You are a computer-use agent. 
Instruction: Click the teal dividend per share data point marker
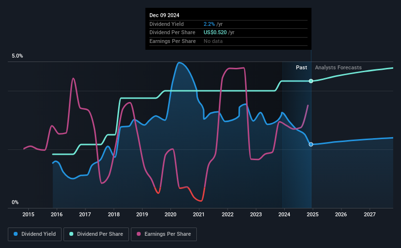[x=311, y=81]
